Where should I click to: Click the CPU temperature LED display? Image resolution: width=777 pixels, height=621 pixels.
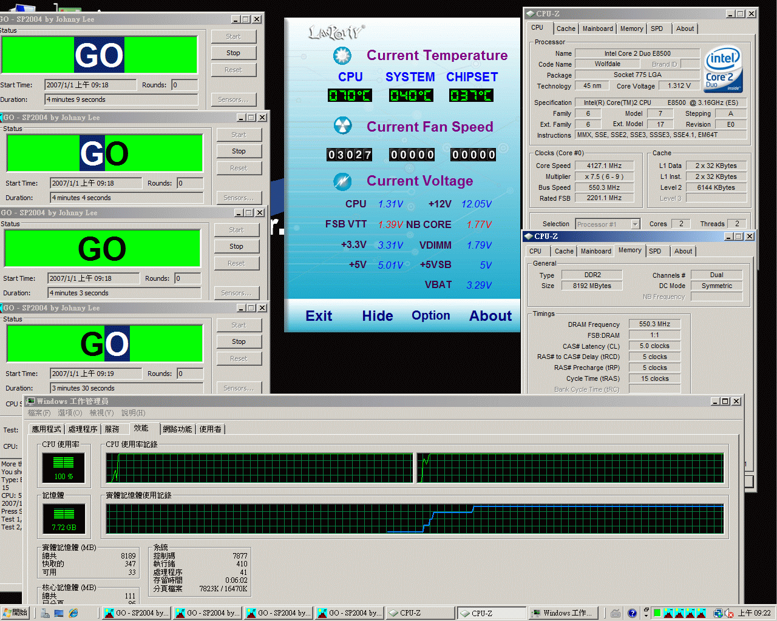point(350,95)
